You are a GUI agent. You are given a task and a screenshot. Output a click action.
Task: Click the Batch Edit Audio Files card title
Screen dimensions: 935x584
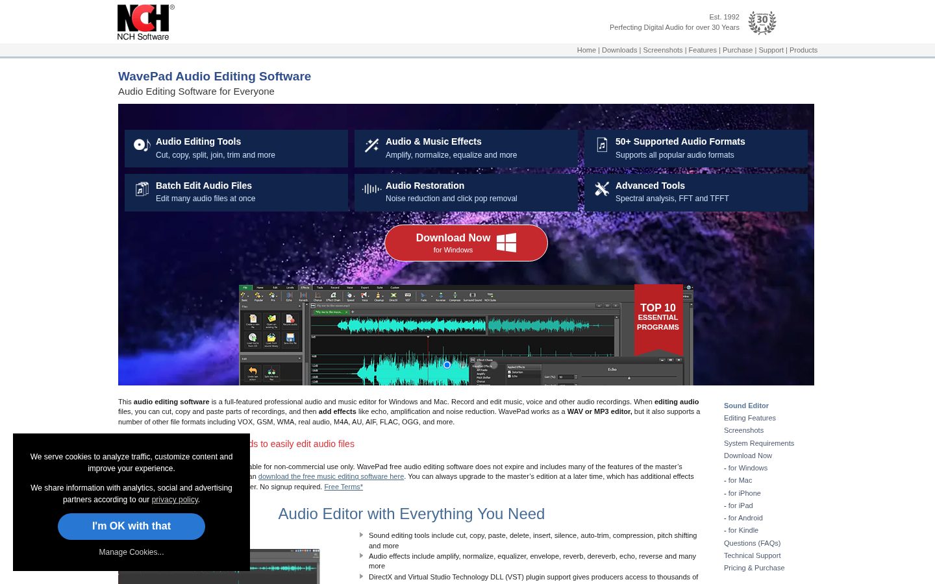[204, 186]
